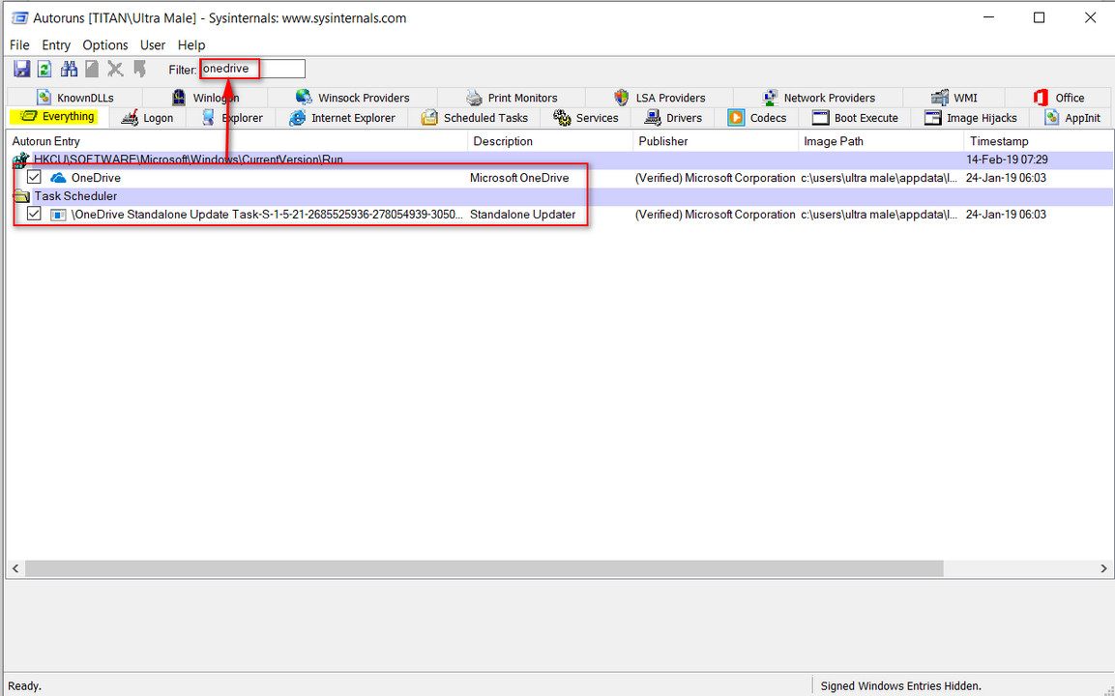1115x696 pixels.
Task: Click the Refresh toolbar icon
Action: 44,69
